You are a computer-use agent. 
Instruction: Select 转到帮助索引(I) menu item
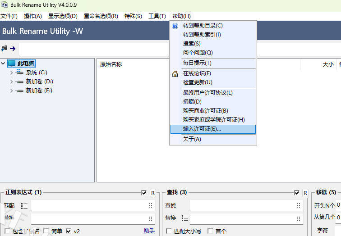point(213,35)
